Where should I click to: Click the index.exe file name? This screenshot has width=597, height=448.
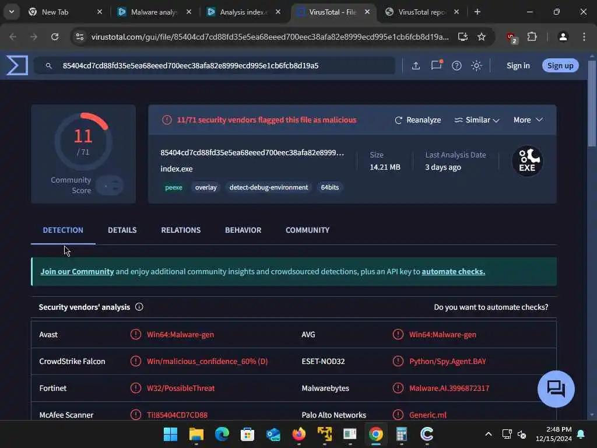click(x=176, y=169)
